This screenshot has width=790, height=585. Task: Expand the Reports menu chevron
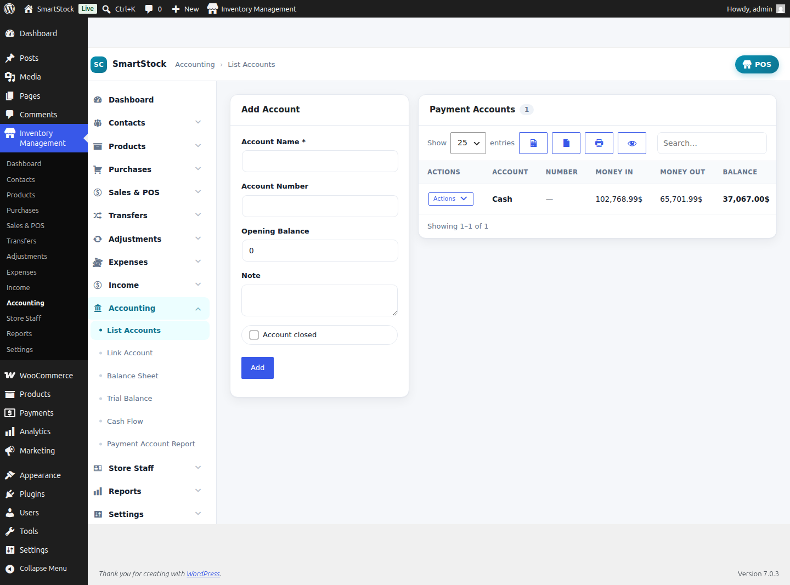198,491
